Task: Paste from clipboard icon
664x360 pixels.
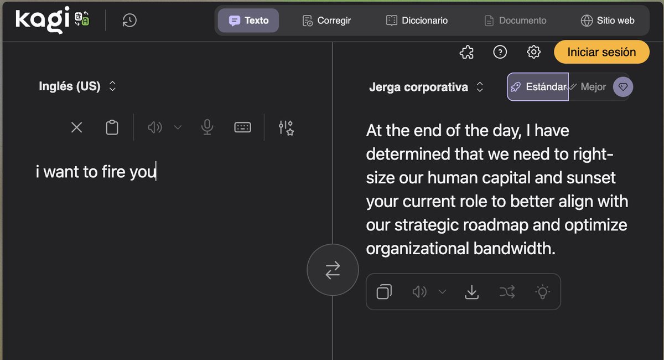Action: click(112, 127)
